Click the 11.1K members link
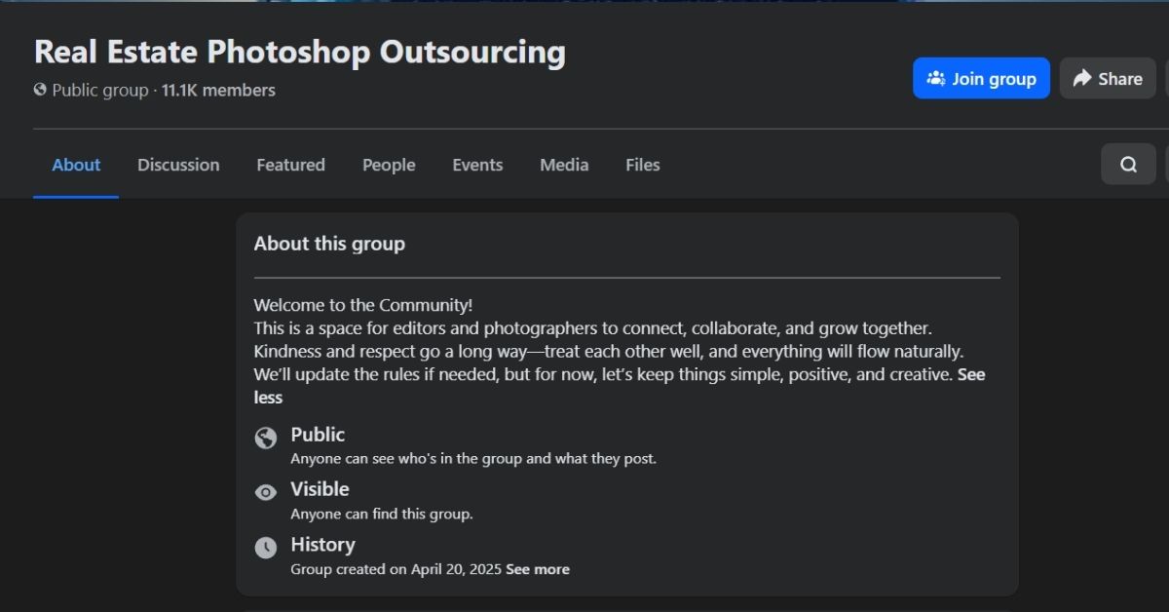 [x=218, y=91]
